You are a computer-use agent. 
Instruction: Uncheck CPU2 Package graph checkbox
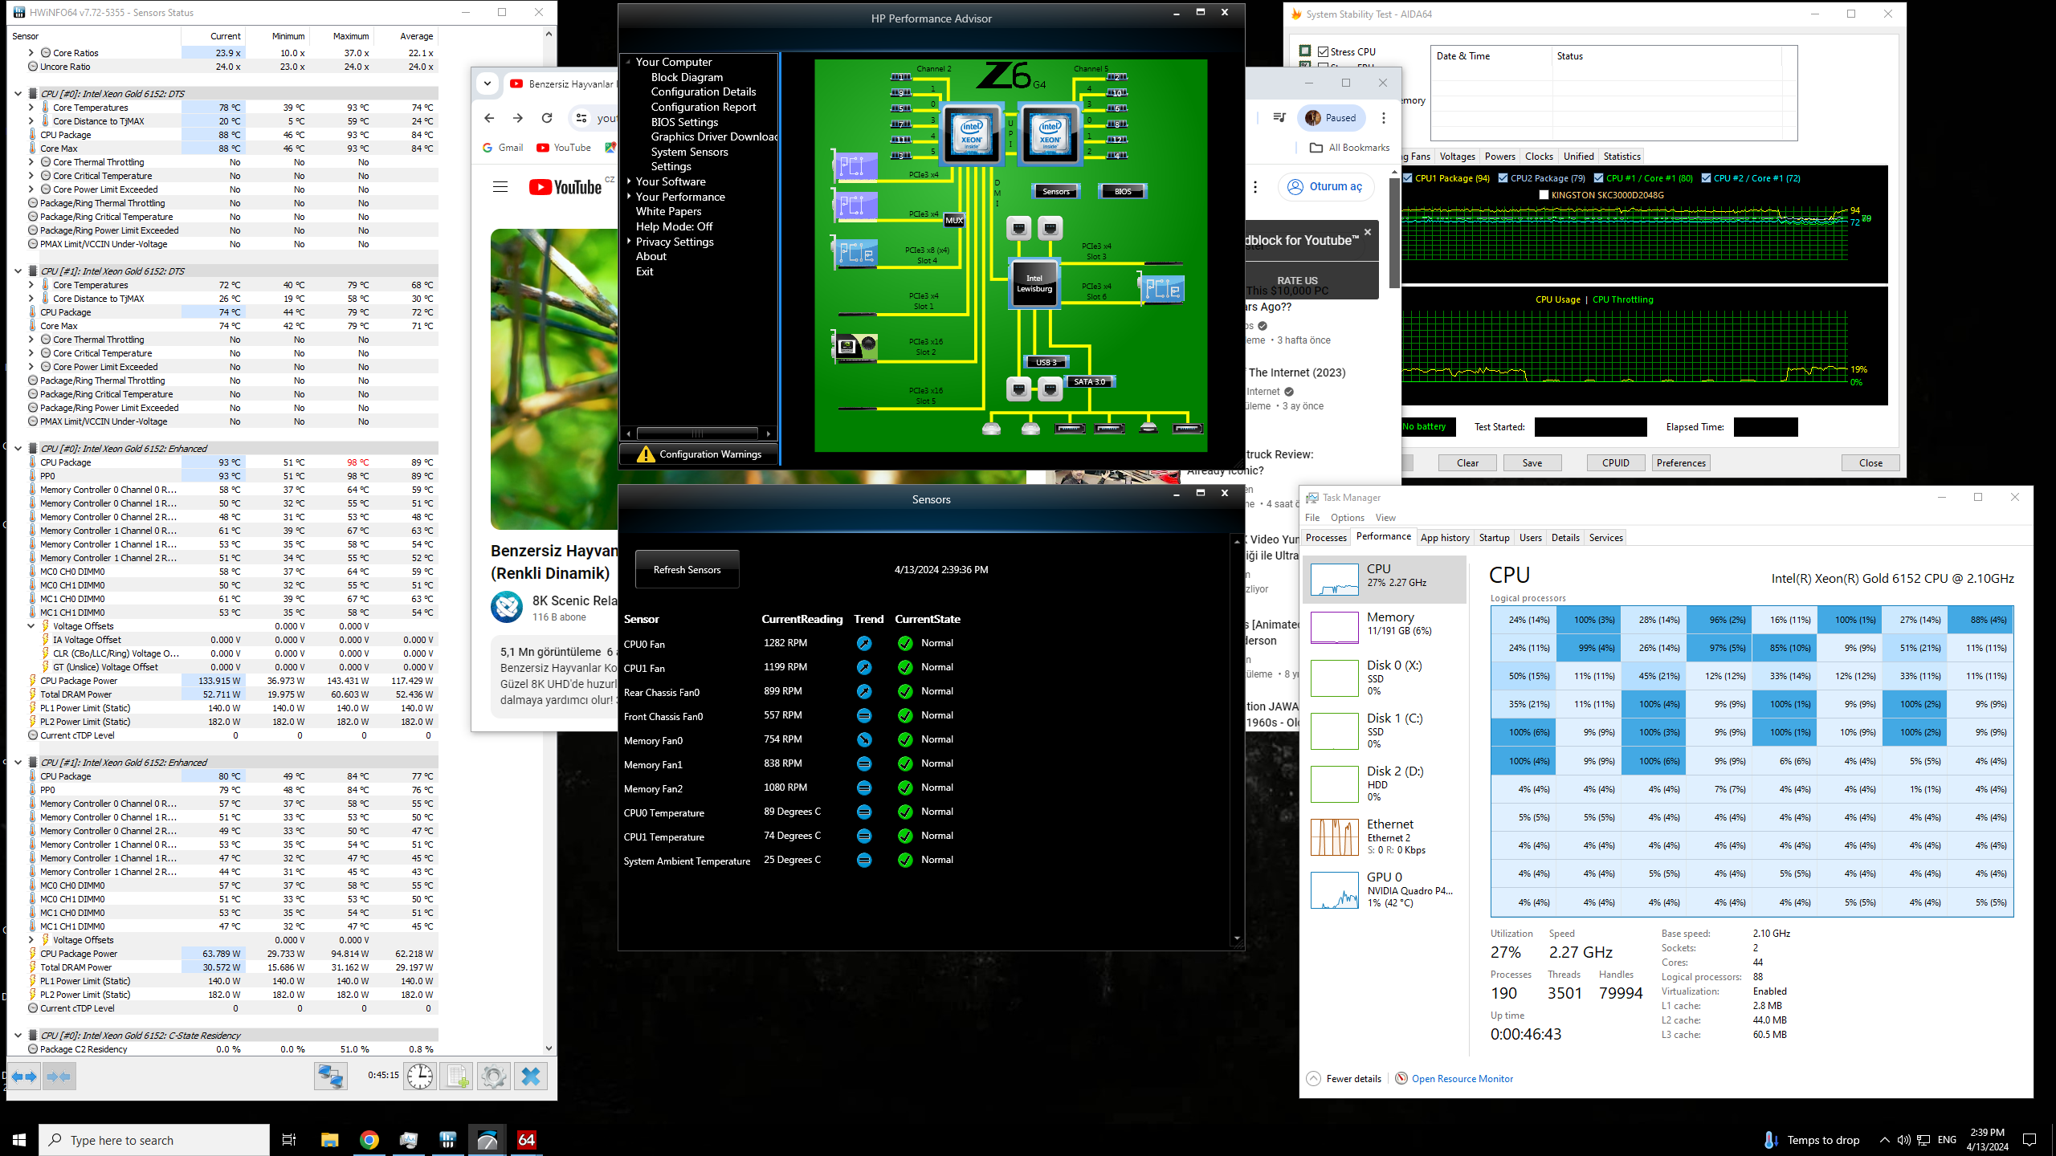pos(1503,178)
